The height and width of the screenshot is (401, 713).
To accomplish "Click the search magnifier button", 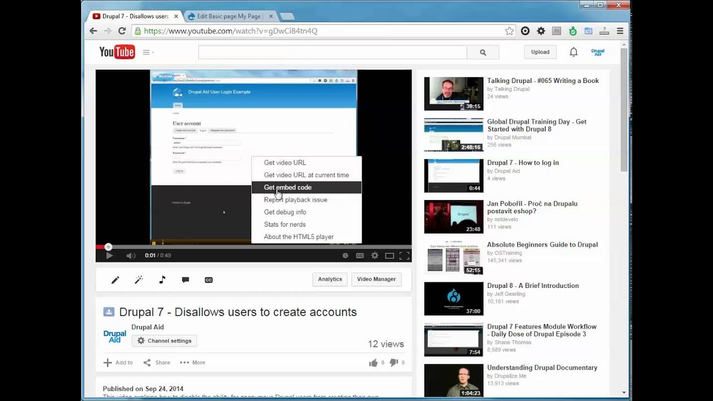I will 483,52.
